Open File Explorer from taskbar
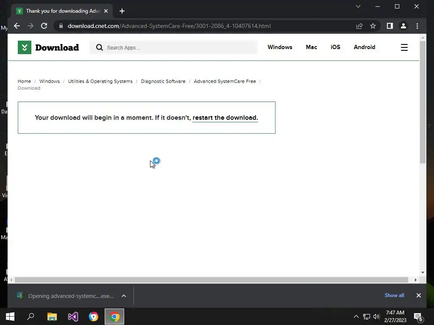The image size is (434, 325). (x=52, y=317)
